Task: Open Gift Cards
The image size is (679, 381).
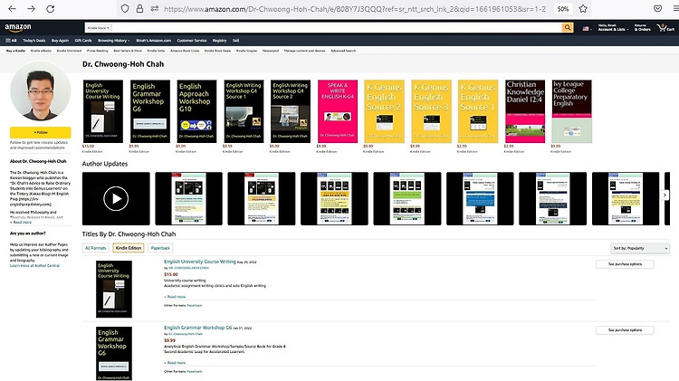Action: pos(83,40)
